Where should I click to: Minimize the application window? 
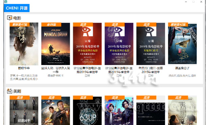tap(186, 2)
